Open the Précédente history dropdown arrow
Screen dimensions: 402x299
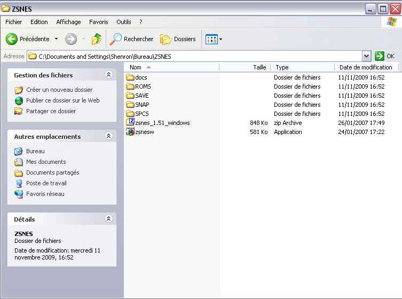tap(56, 39)
